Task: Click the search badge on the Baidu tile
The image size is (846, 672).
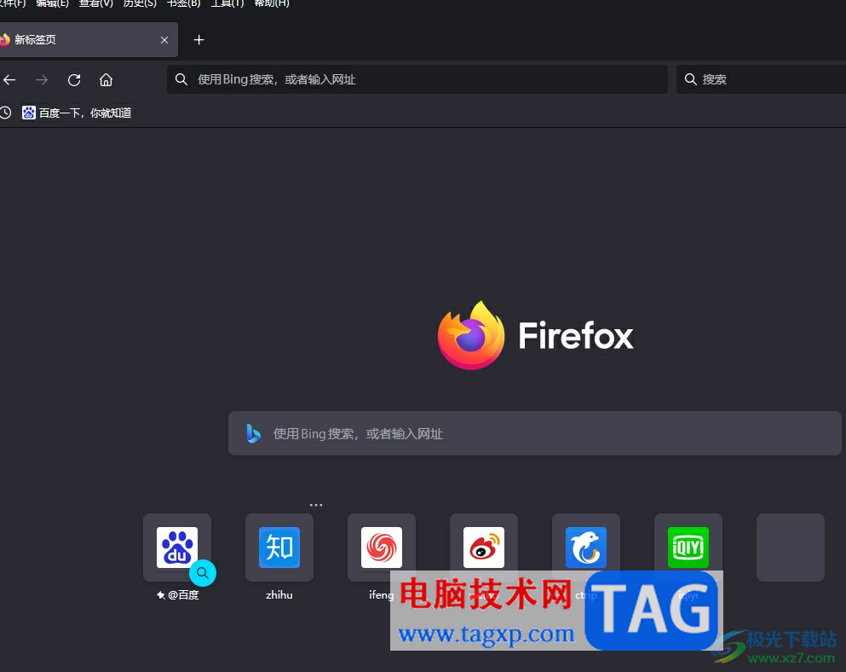Action: [x=202, y=573]
